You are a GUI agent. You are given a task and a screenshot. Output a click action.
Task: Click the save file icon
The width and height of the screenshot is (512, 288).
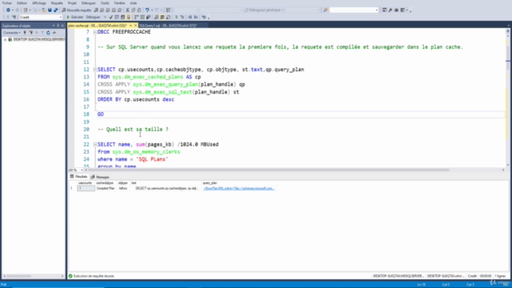coord(50,10)
